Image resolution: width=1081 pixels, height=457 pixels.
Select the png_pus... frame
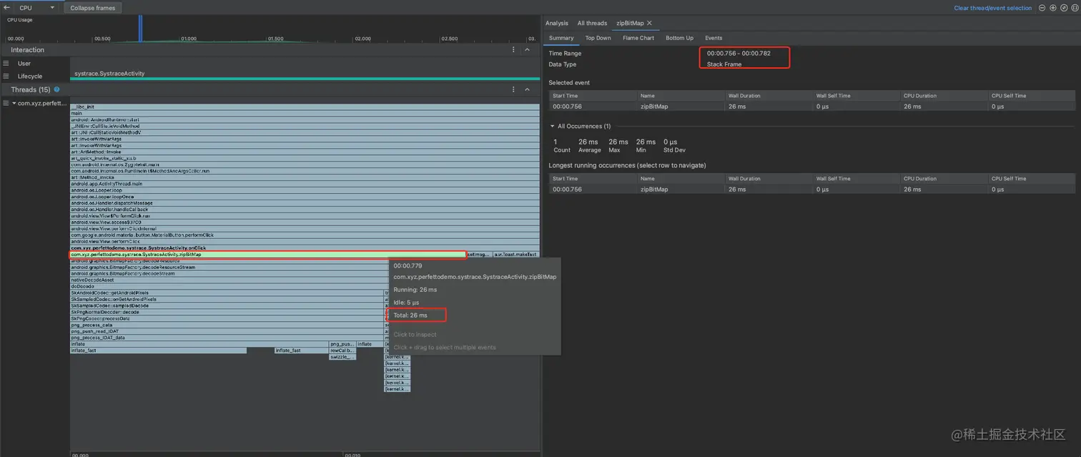coord(342,345)
